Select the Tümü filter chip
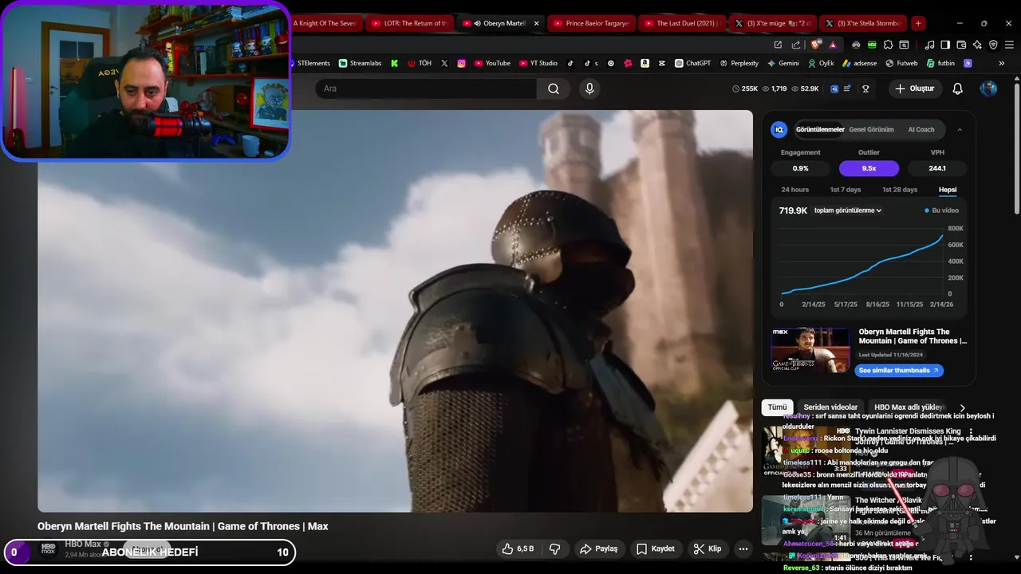The image size is (1021, 574). (x=777, y=407)
